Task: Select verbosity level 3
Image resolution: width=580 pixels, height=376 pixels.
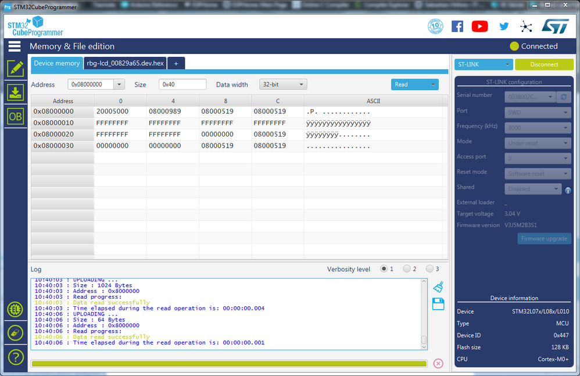Action: coord(429,269)
